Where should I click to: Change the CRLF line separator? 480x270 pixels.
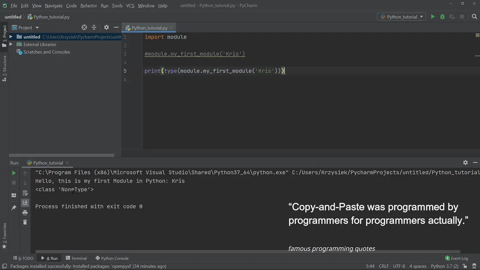click(384, 266)
